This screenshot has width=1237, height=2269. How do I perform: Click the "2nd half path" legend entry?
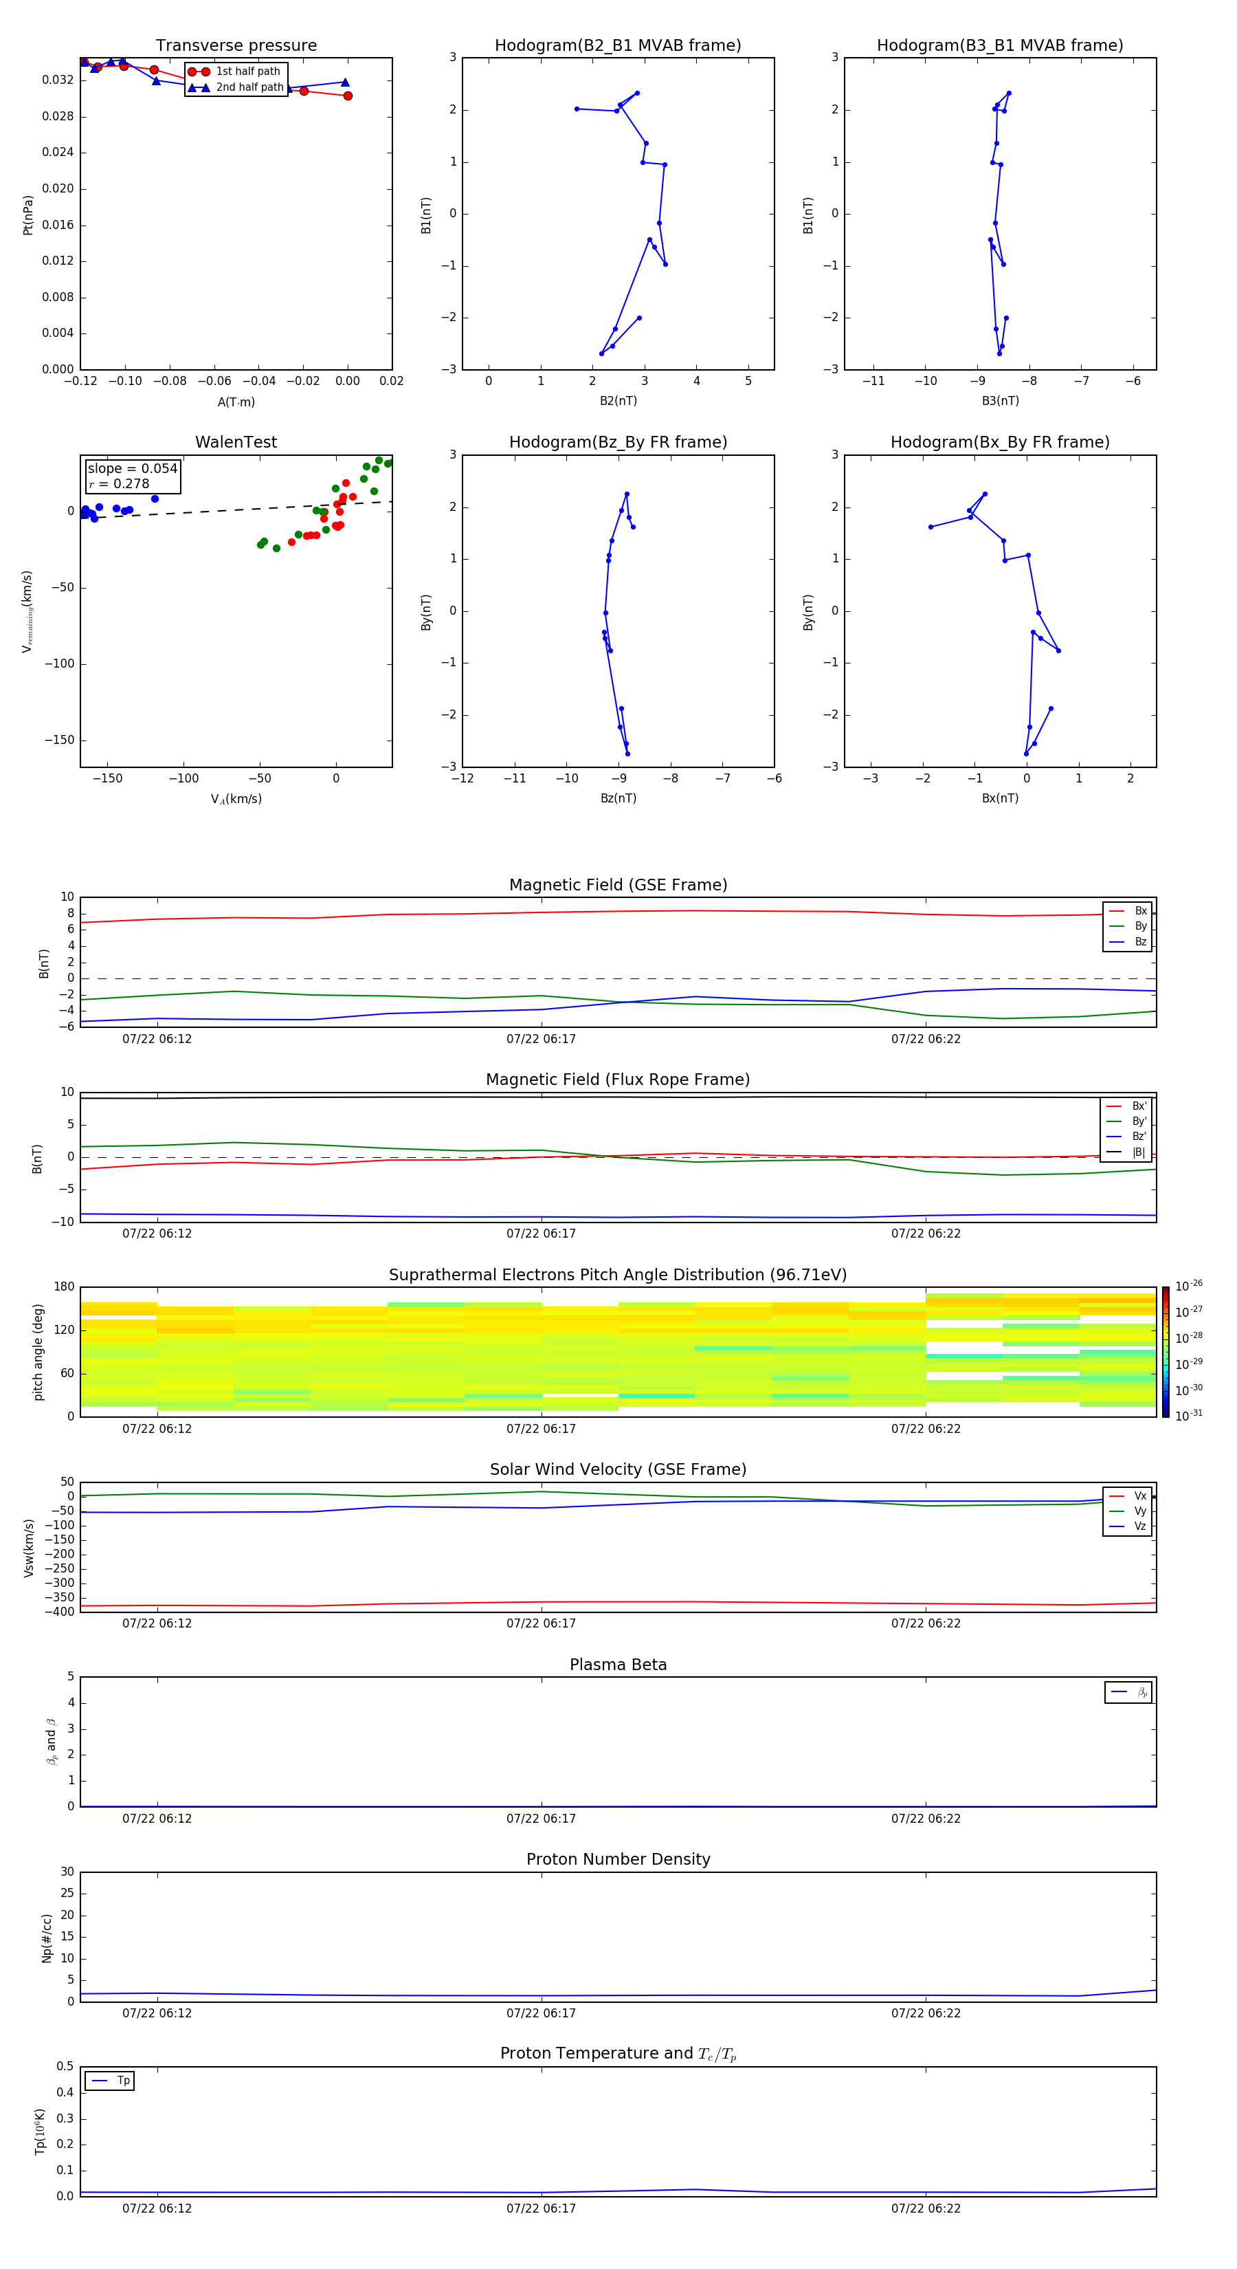pyautogui.click(x=235, y=87)
